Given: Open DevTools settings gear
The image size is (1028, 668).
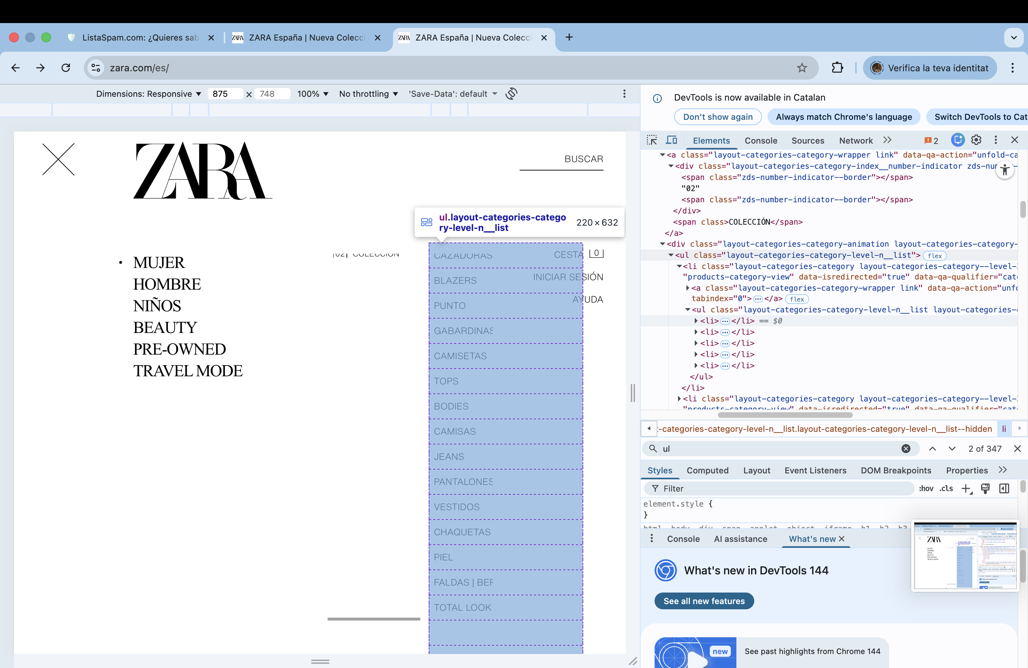Looking at the screenshot, I should tap(976, 140).
